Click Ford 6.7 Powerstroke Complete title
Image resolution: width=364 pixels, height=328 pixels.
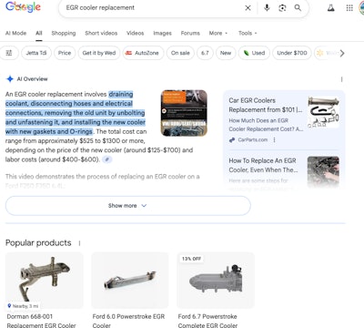[x=207, y=321]
